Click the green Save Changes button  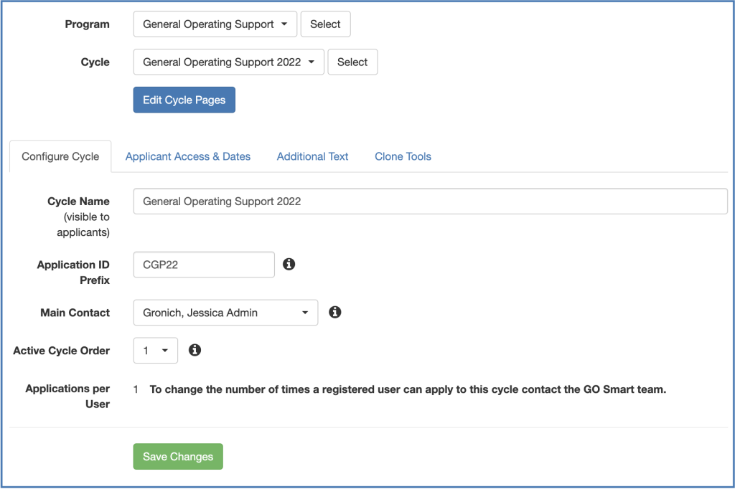178,457
